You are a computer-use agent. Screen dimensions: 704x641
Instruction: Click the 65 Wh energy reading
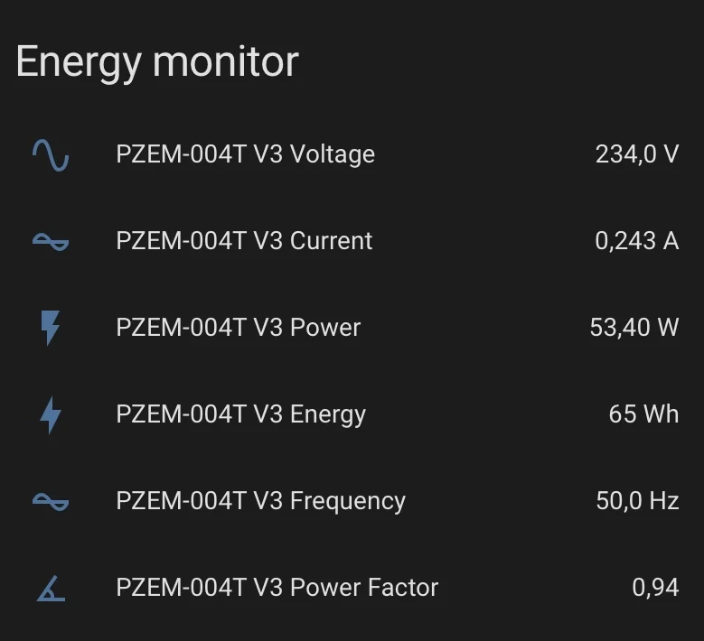[x=643, y=414]
